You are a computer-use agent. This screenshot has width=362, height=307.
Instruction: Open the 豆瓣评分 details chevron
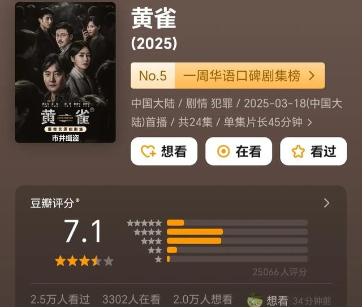pos(326,203)
